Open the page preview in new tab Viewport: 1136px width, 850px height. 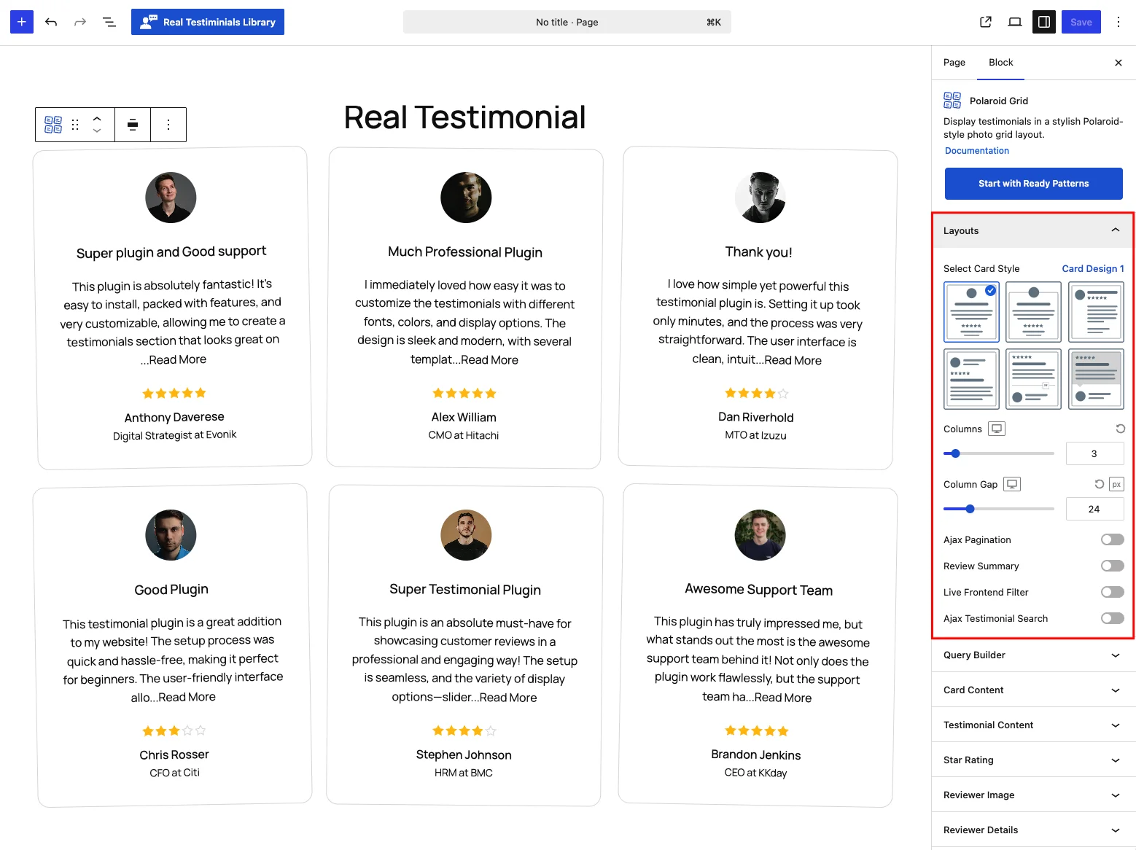(986, 22)
